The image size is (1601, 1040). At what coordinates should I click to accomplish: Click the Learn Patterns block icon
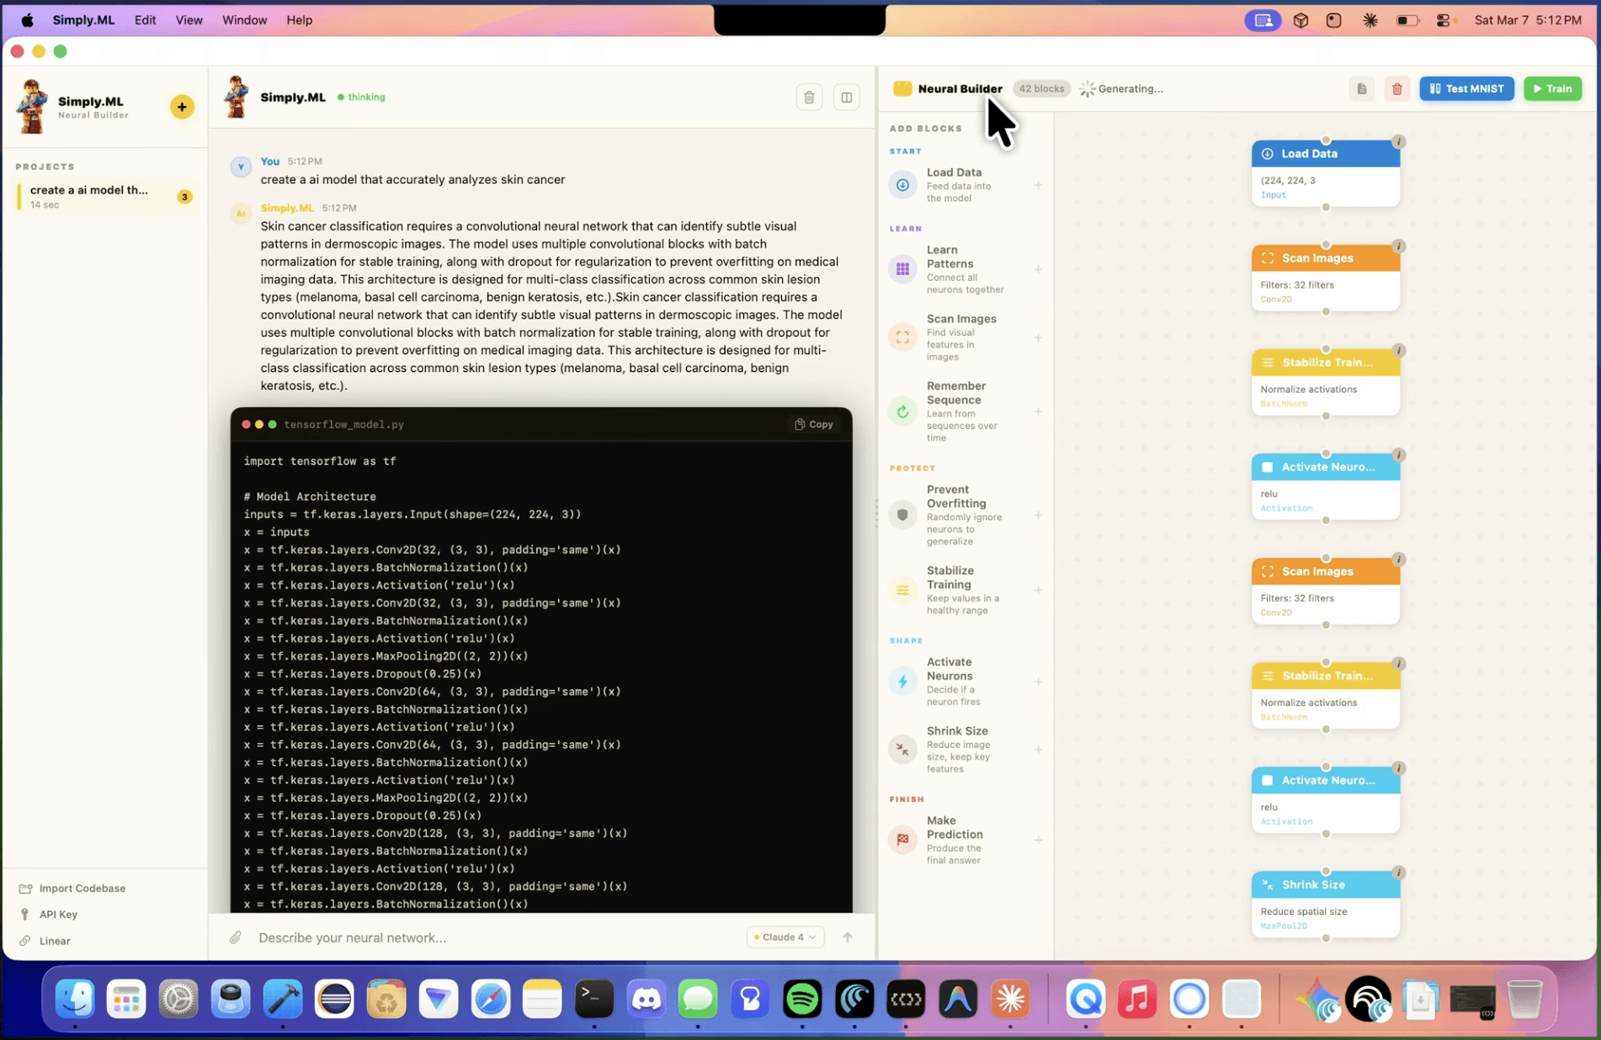(902, 268)
